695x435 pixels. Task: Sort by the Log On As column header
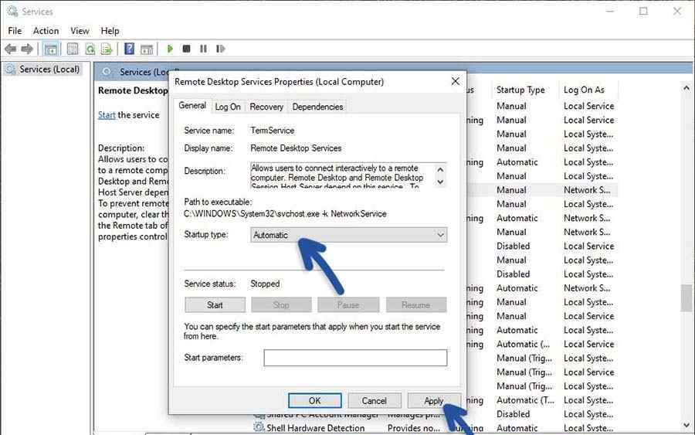click(x=585, y=90)
